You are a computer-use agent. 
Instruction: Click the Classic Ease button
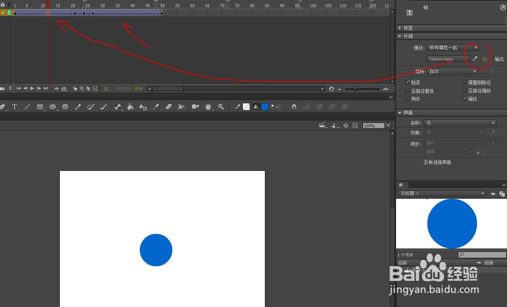[448, 59]
